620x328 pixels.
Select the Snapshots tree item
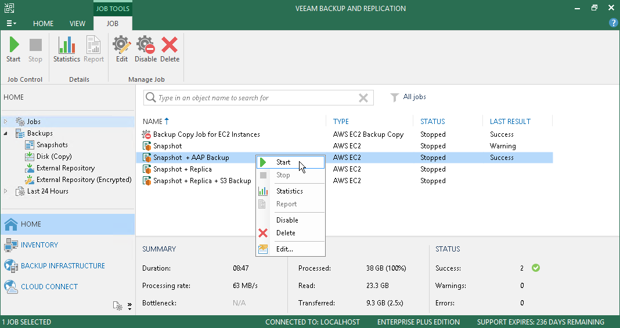(52, 145)
